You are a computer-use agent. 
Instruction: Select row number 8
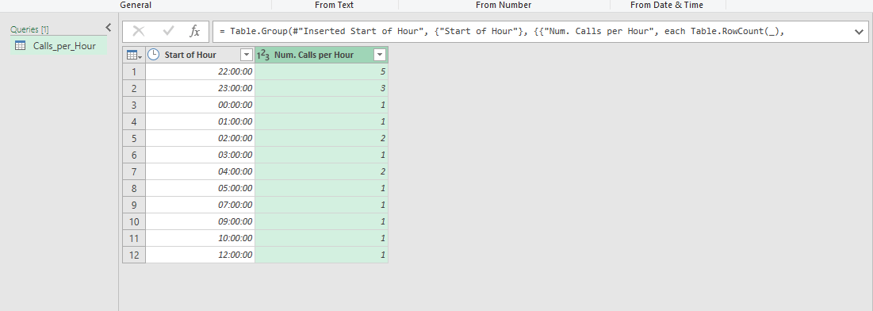pyautogui.click(x=134, y=188)
